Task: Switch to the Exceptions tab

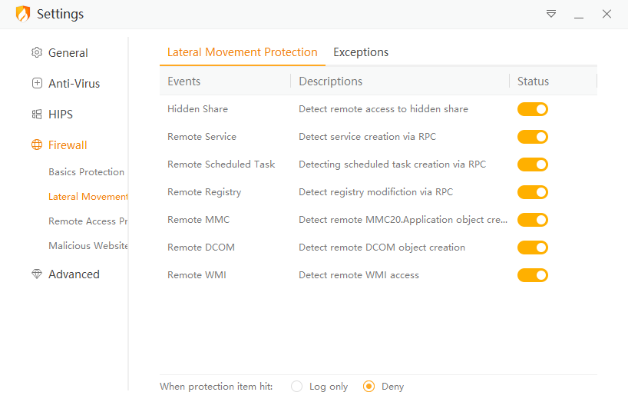Action: click(x=361, y=52)
